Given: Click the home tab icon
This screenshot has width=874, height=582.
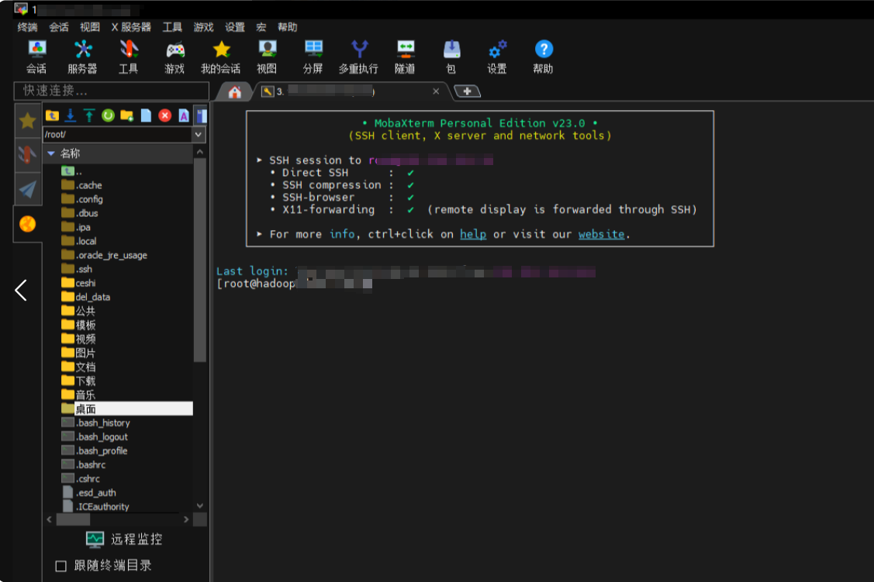Looking at the screenshot, I should 235,92.
